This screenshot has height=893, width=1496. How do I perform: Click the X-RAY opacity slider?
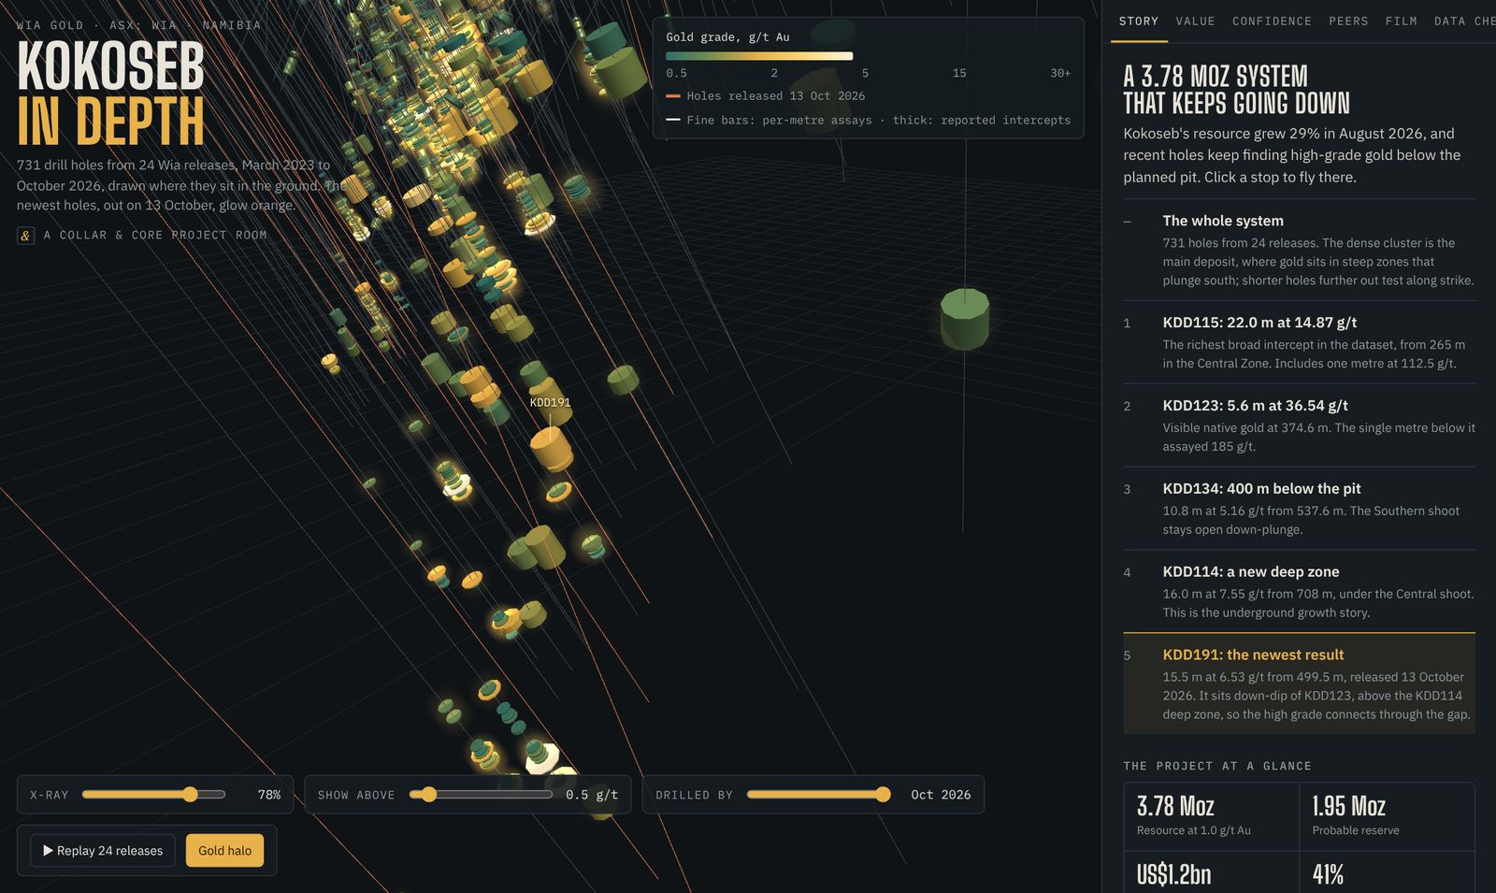[x=153, y=795]
